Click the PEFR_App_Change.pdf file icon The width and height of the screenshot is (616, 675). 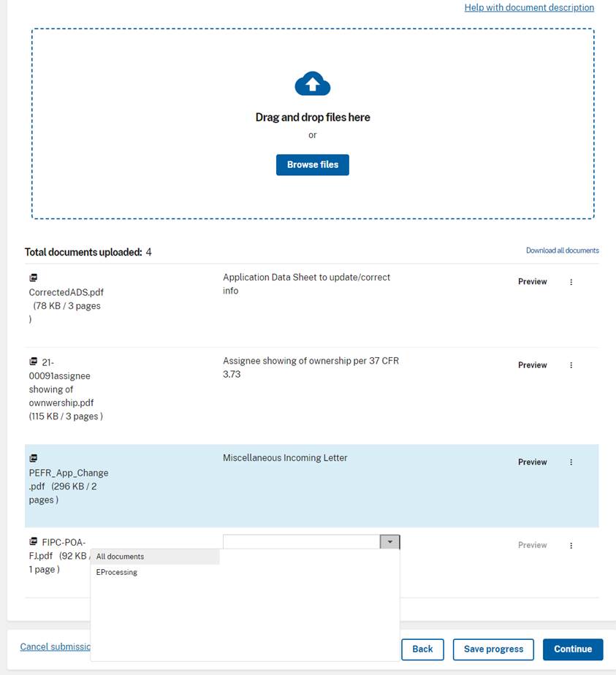tap(33, 459)
